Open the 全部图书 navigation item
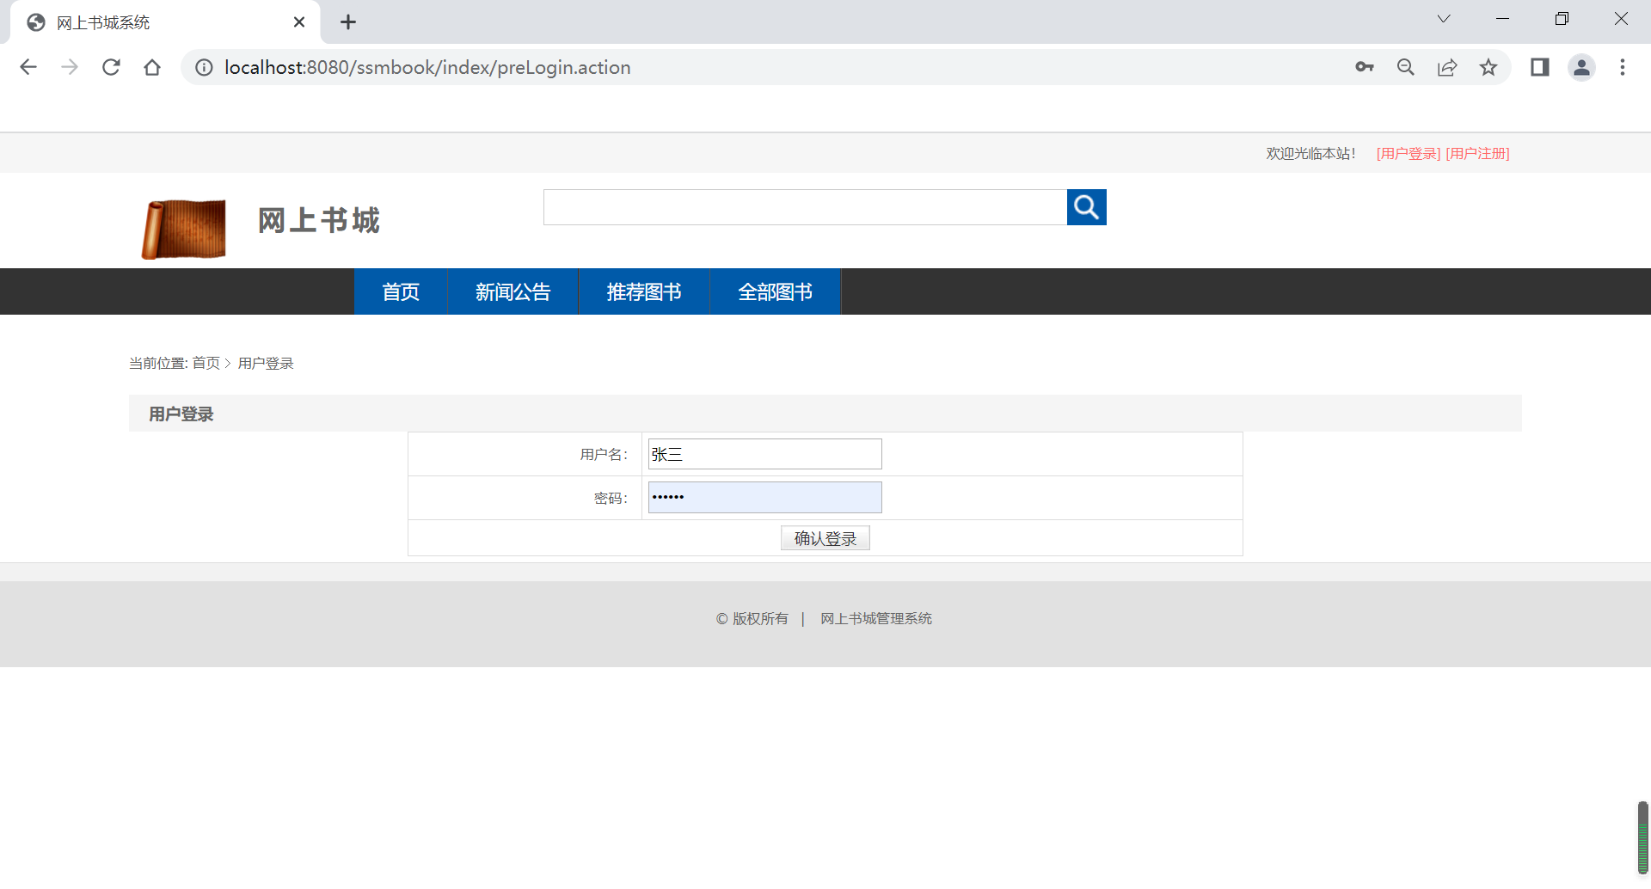1651x889 pixels. pos(776,291)
